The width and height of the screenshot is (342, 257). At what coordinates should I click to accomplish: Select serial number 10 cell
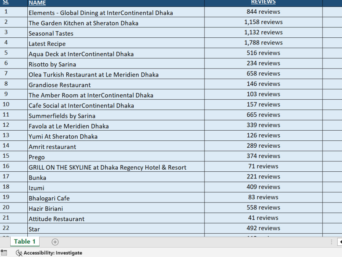(x=14, y=105)
